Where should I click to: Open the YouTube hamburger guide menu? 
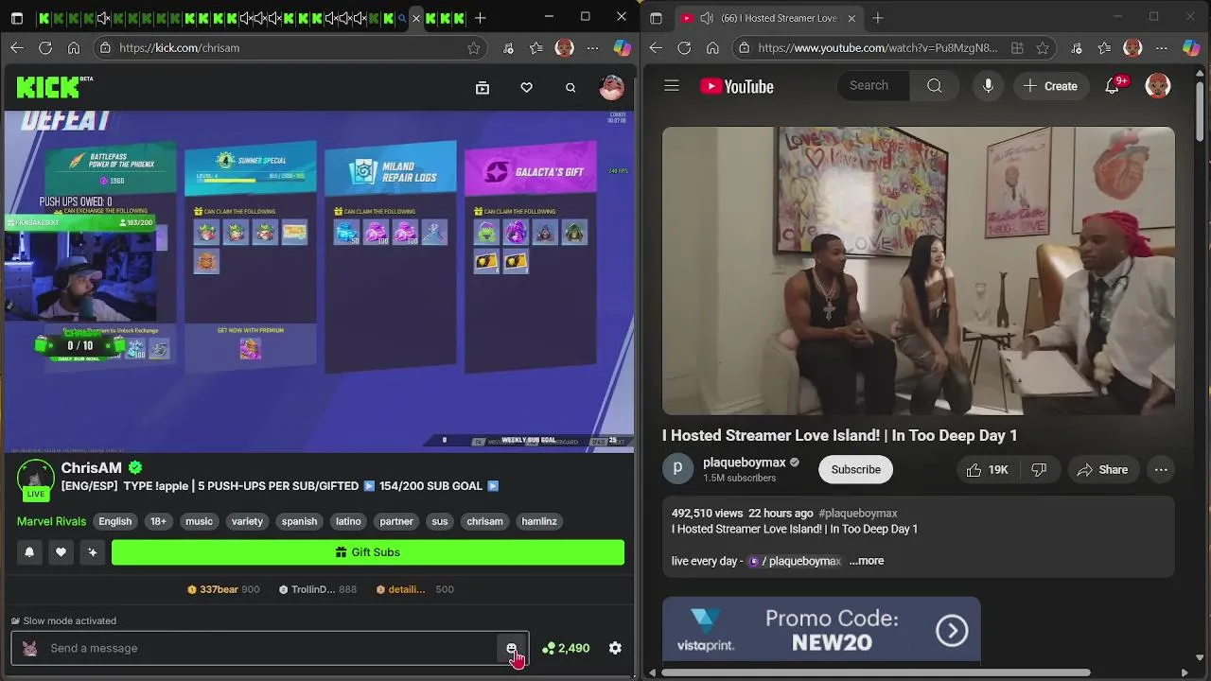[672, 86]
